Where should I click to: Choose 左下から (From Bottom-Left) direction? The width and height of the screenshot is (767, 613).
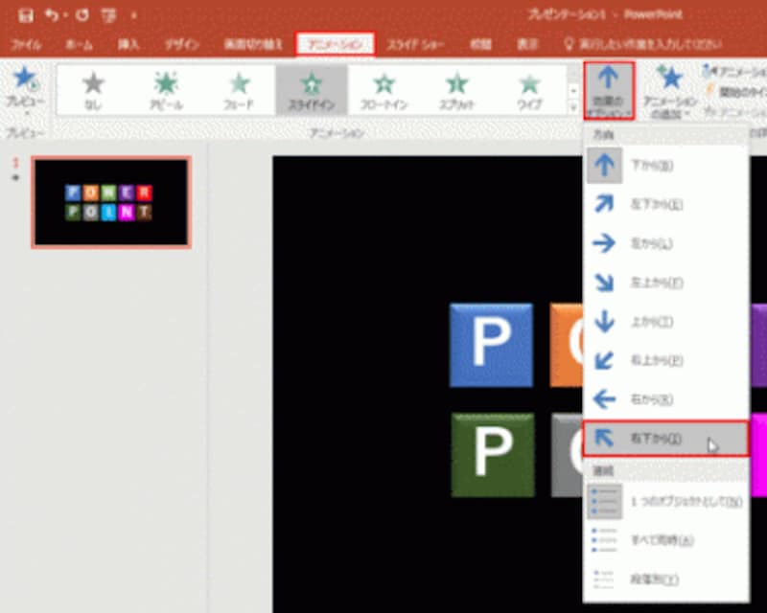coord(665,204)
